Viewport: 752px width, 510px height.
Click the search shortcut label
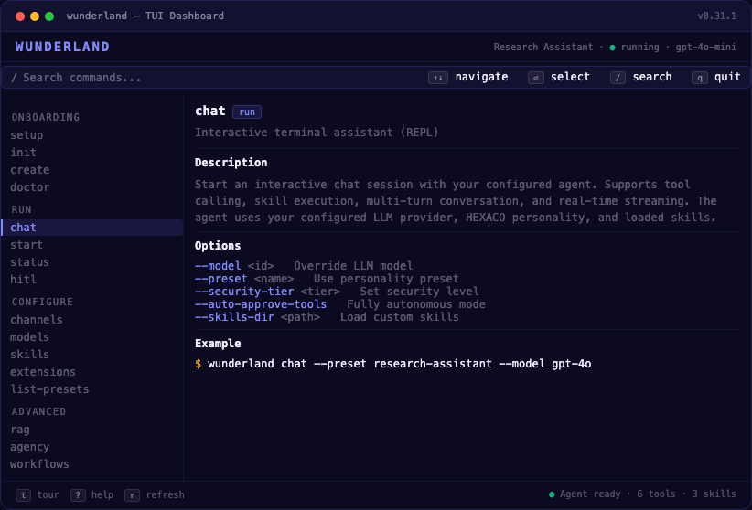point(652,77)
